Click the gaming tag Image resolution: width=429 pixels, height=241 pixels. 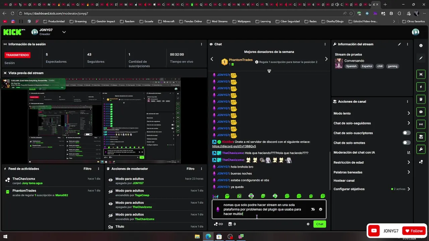click(392, 66)
